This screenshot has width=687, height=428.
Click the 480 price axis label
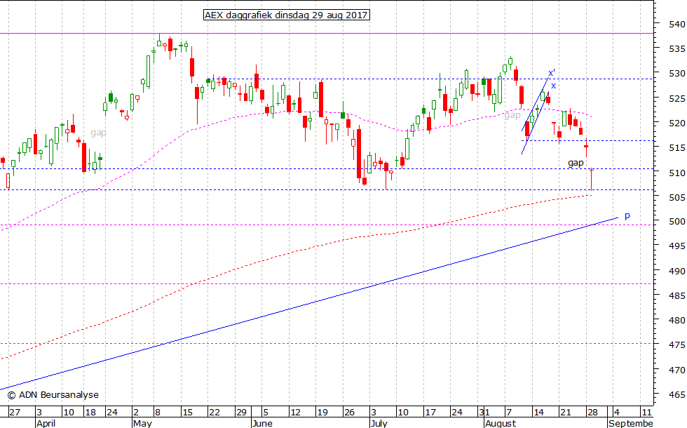coord(677,320)
